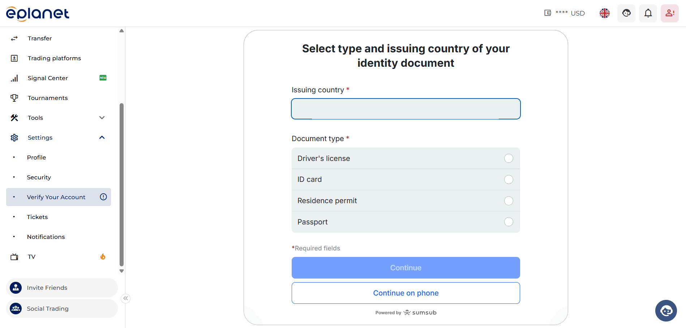
Task: Click the Continue on phone button
Action: (x=406, y=293)
